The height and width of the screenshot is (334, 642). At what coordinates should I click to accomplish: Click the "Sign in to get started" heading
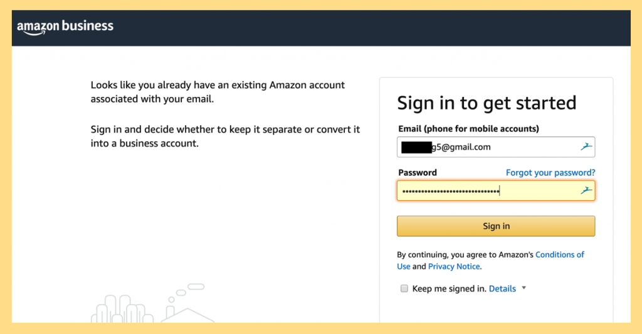[487, 103]
